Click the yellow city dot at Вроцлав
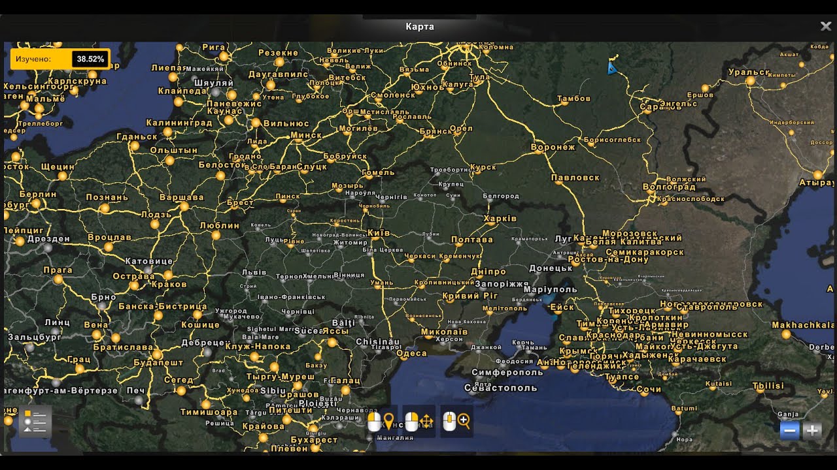Screen dimensions: 837x470 pyautogui.click(x=109, y=247)
